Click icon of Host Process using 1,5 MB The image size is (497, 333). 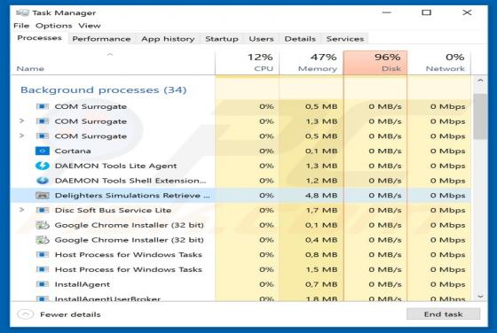[x=43, y=269]
